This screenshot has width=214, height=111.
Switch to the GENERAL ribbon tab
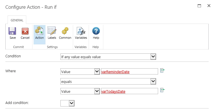[17, 20]
